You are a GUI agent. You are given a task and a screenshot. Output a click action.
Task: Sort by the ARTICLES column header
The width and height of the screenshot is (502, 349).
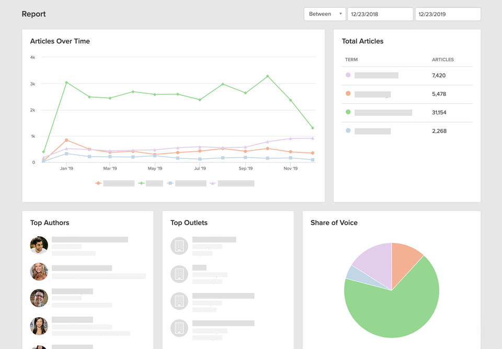tap(443, 60)
